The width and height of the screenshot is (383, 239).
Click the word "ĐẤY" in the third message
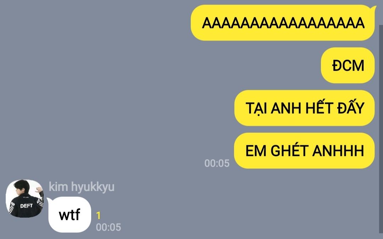[x=351, y=108]
